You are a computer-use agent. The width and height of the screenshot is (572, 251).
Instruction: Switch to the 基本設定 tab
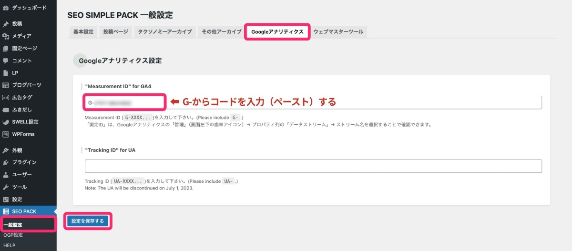tap(83, 31)
